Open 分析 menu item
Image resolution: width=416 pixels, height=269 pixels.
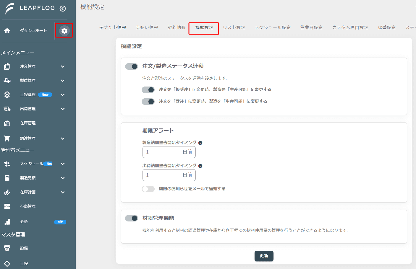[x=24, y=222]
